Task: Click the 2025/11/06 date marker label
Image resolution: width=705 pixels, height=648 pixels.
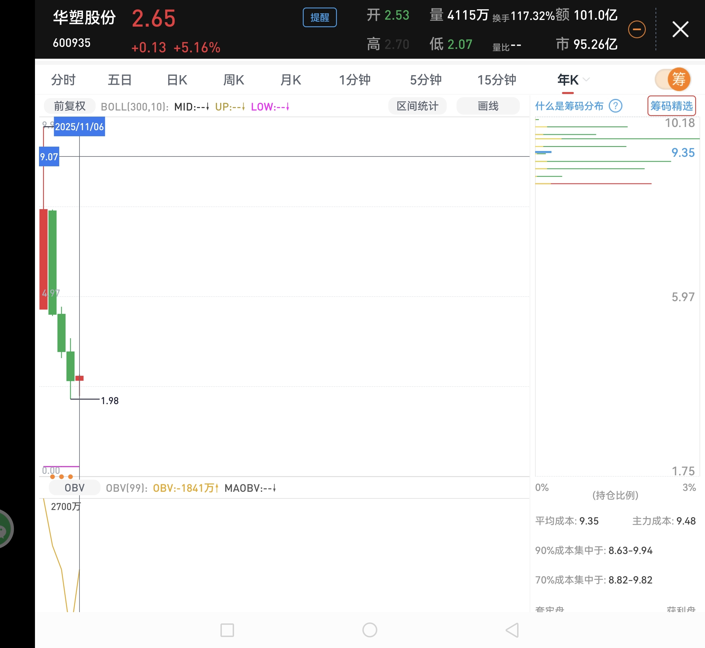Action: click(x=79, y=127)
